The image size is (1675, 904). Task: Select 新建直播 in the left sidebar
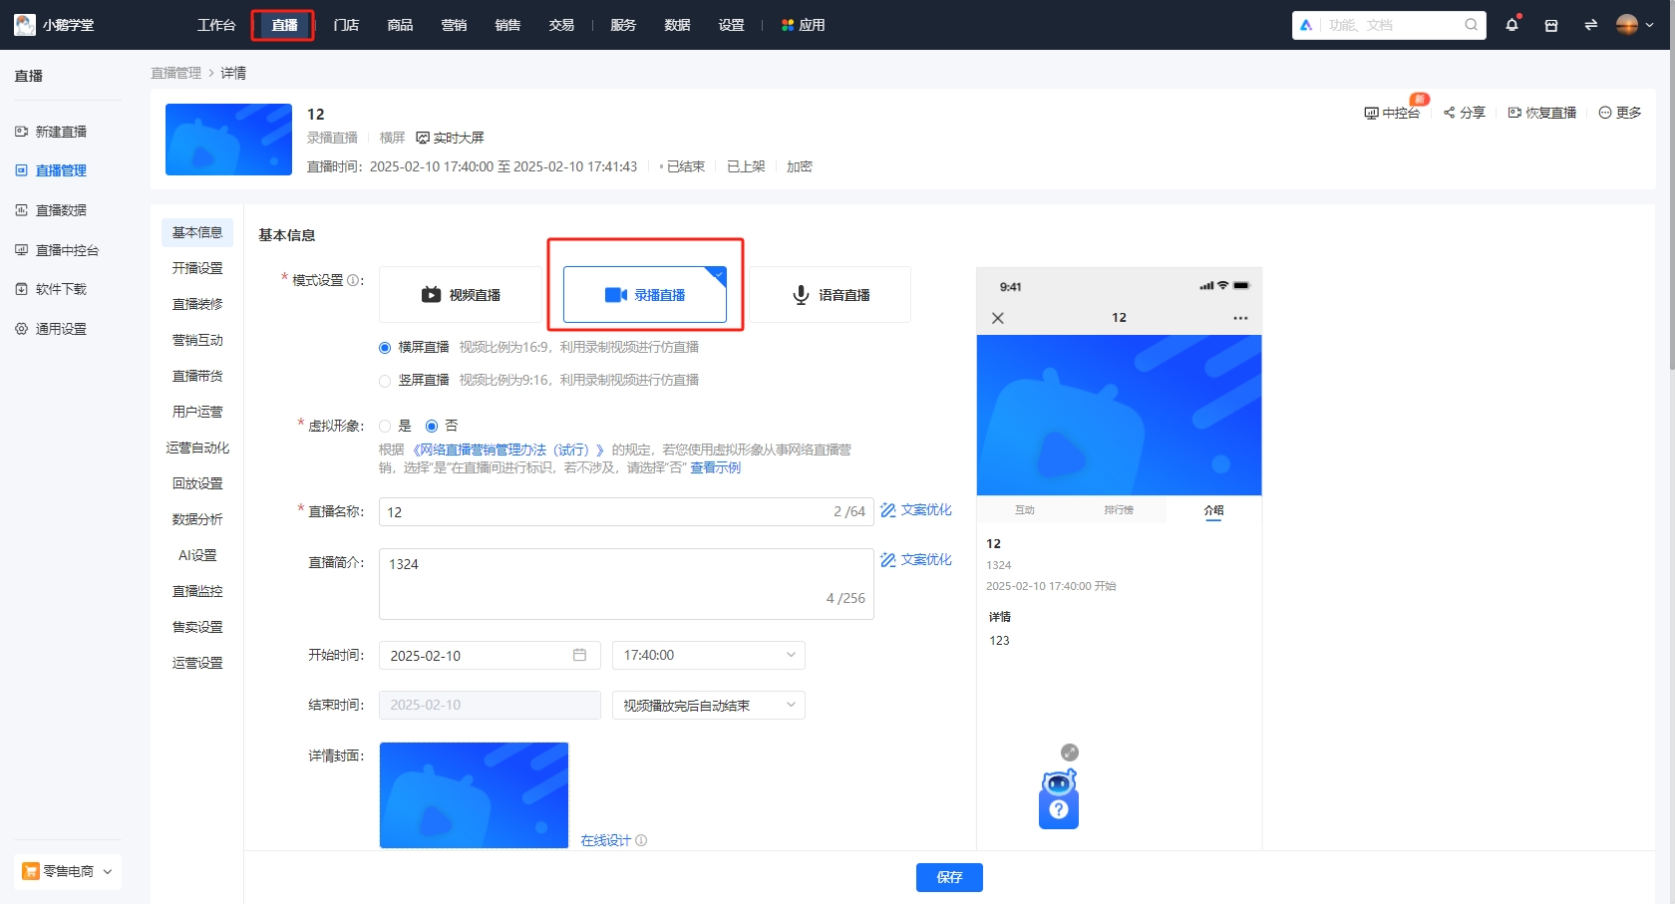(x=61, y=131)
